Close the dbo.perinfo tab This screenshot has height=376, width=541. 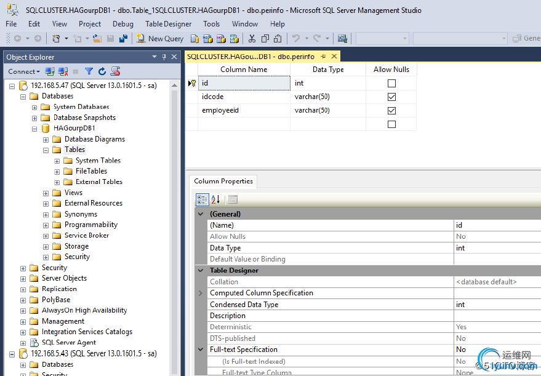point(334,56)
